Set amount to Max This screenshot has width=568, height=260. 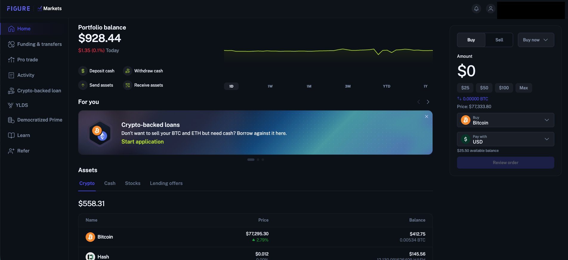(524, 88)
